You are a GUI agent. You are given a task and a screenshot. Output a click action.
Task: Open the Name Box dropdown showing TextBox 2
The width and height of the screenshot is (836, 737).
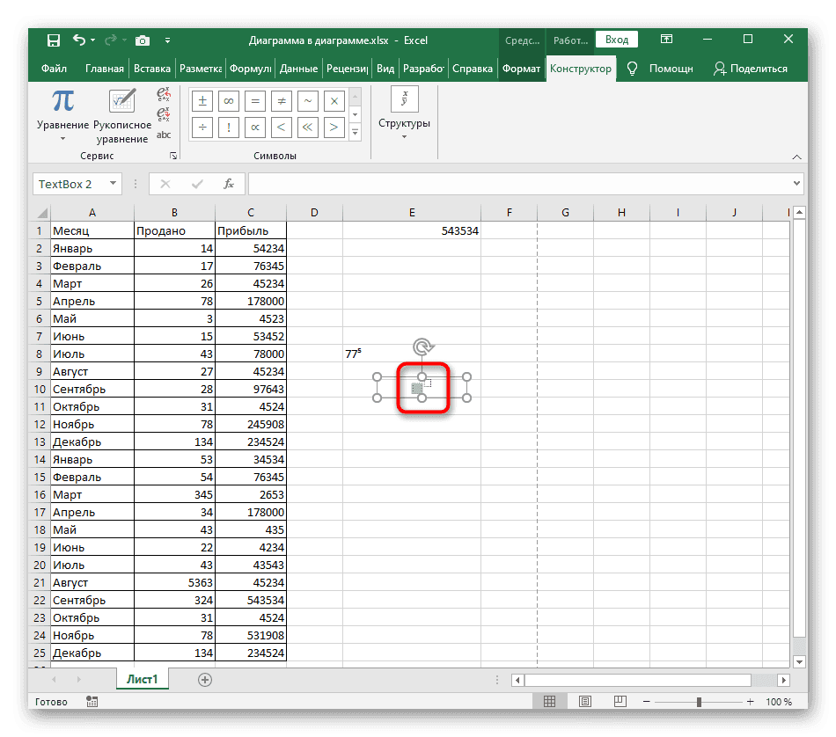pyautogui.click(x=113, y=184)
